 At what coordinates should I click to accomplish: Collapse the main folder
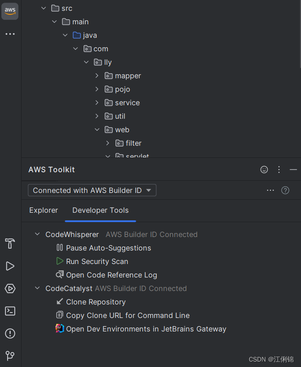(54, 22)
